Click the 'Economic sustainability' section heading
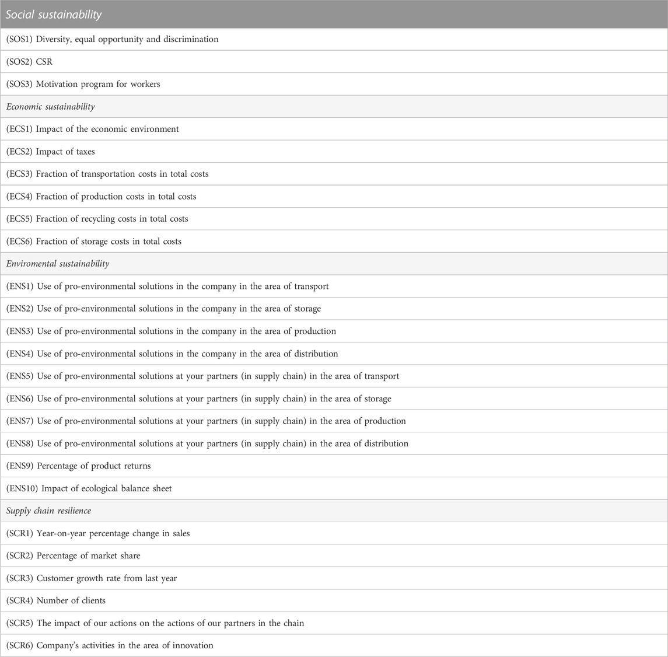Screen dimensions: 668x657 coord(334,107)
